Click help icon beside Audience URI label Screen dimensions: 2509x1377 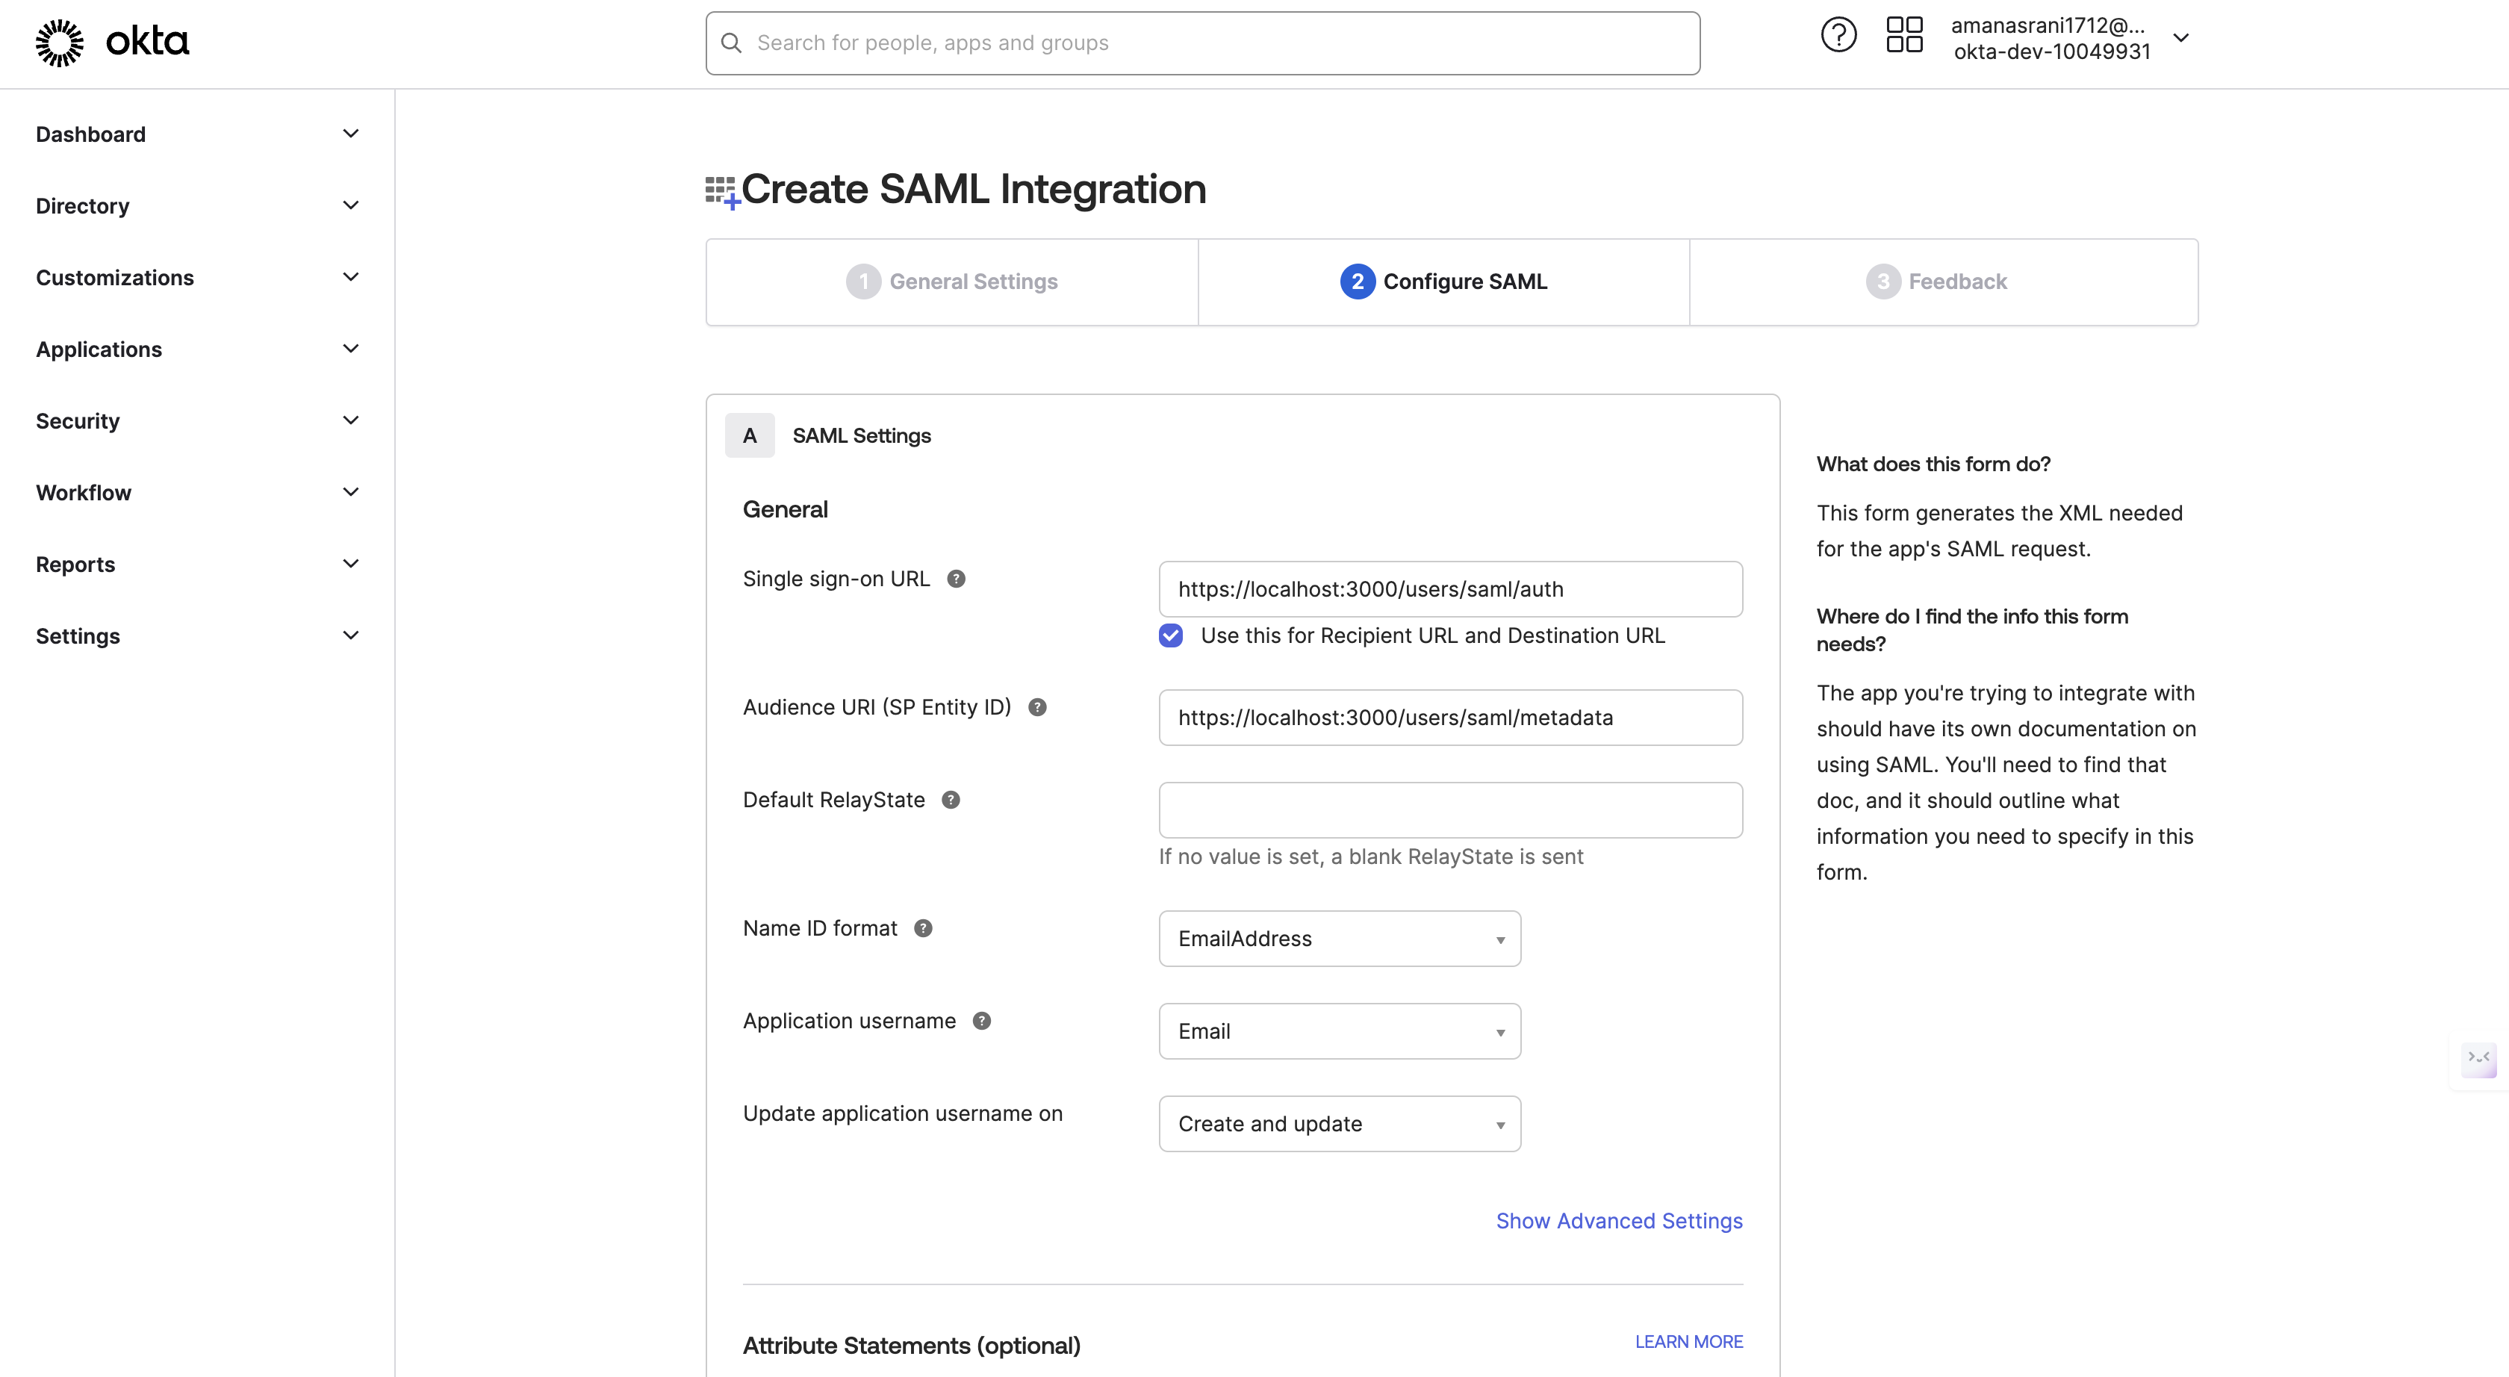click(1037, 707)
